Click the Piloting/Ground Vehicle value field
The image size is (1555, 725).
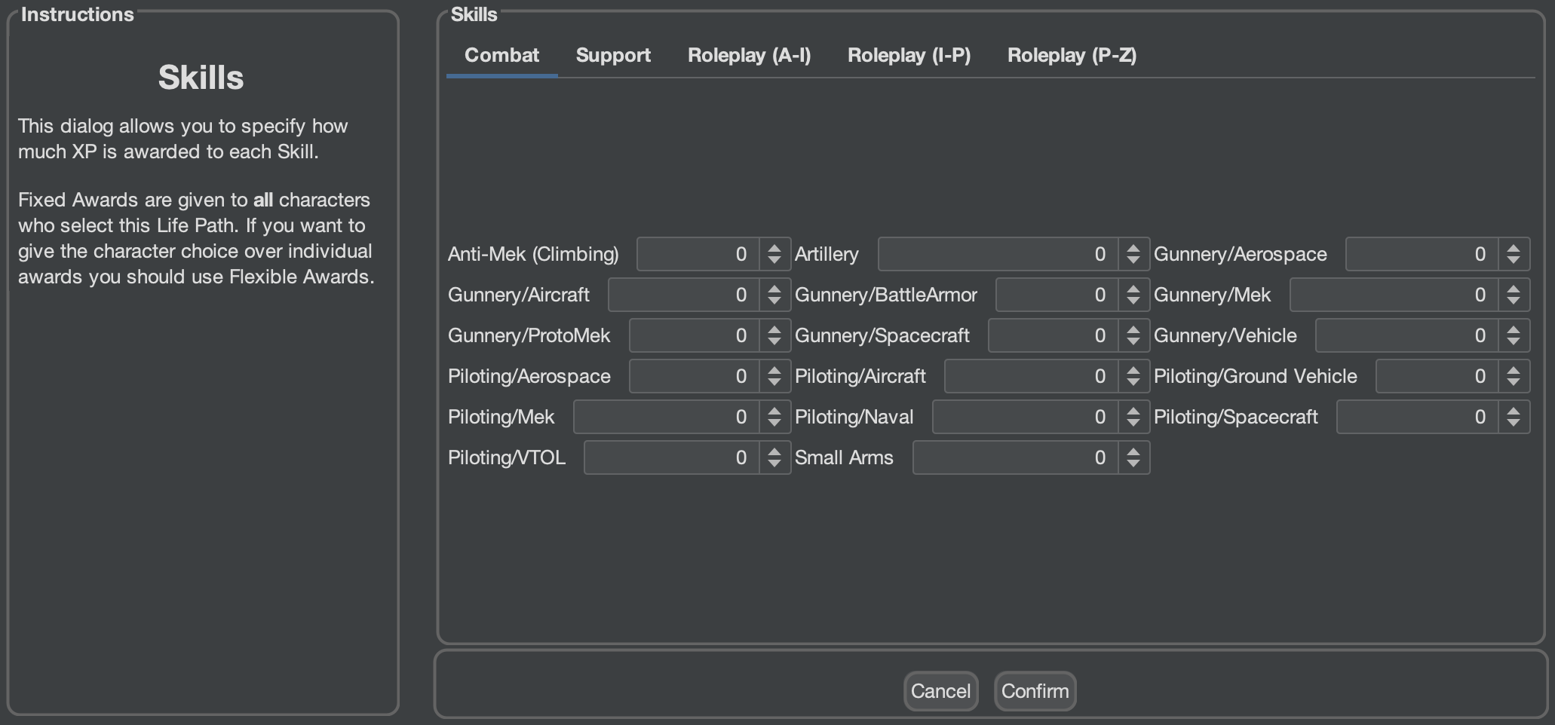[1438, 376]
